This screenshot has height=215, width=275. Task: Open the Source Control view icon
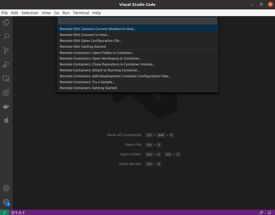(6, 50)
